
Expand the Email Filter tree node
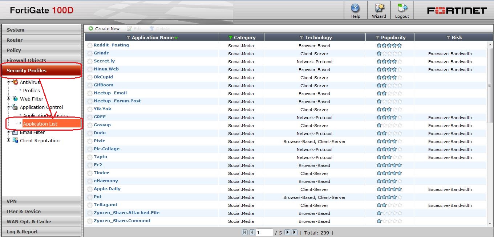pos(9,132)
